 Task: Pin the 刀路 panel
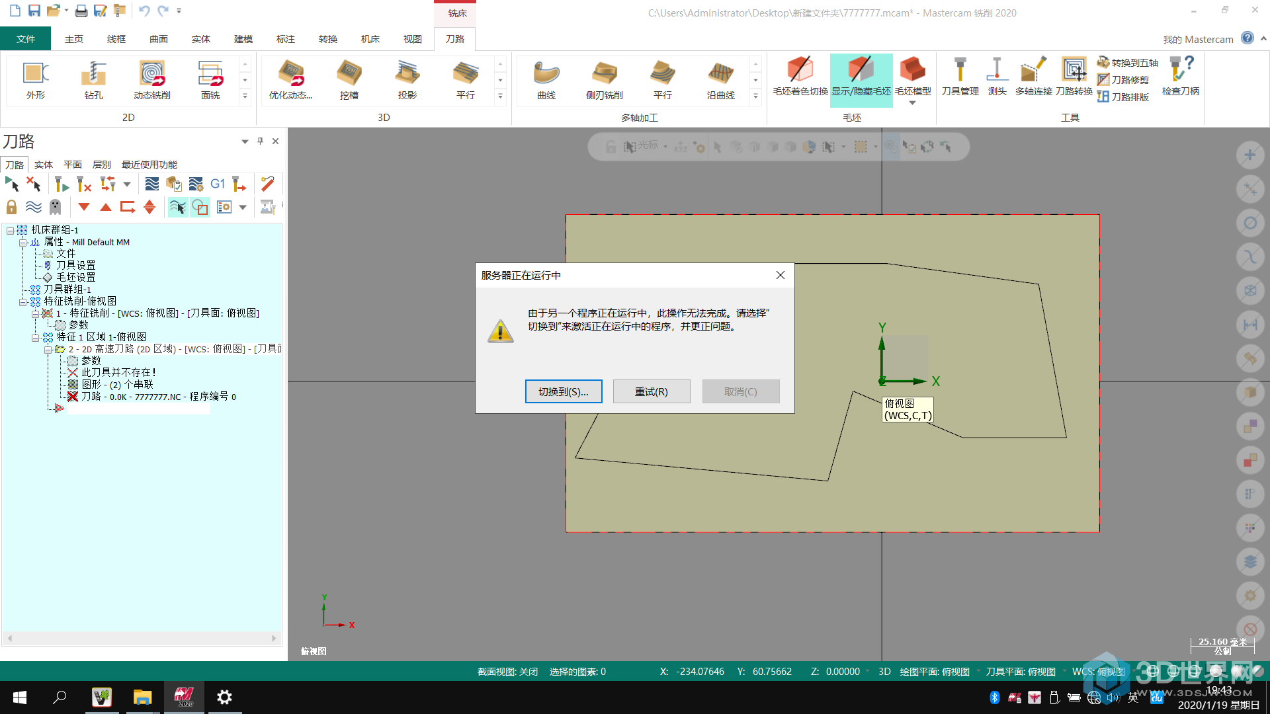coord(260,141)
